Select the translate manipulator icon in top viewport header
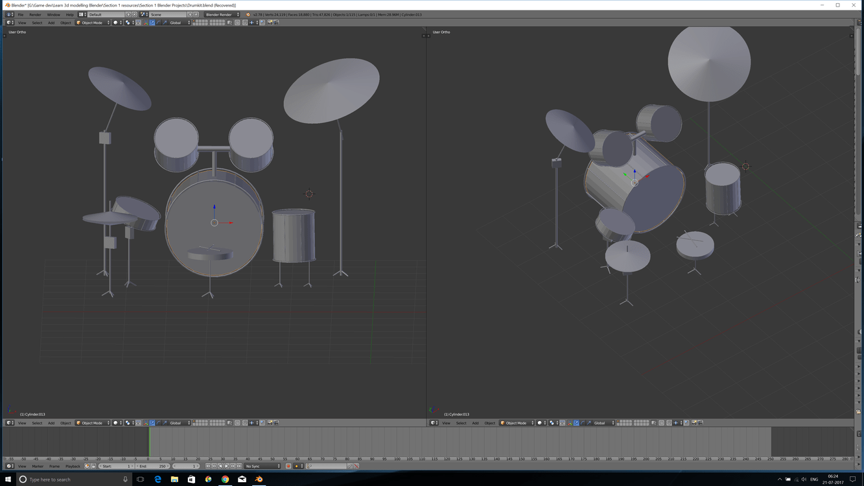This screenshot has width=864, height=486. [x=152, y=23]
